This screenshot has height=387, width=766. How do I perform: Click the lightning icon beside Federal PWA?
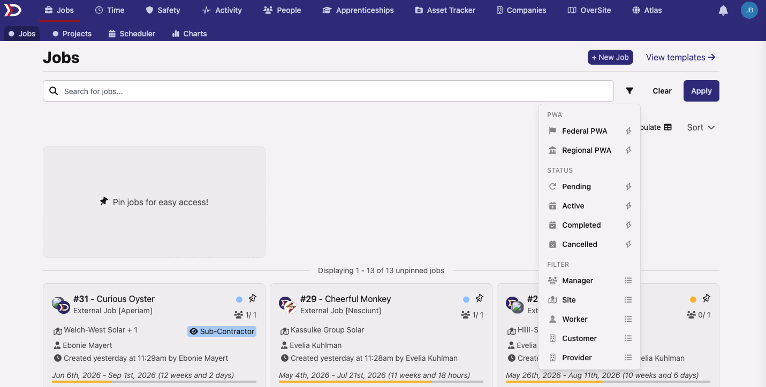click(x=628, y=131)
